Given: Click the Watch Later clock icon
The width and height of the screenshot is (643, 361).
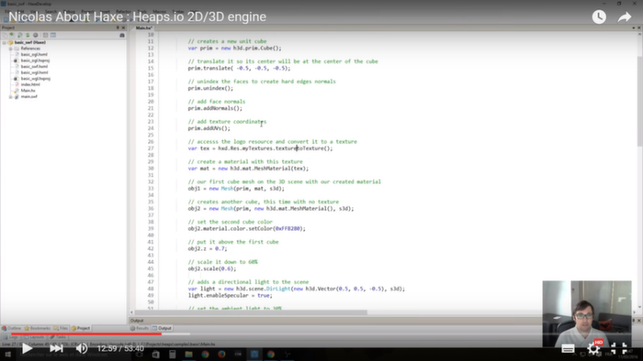Looking at the screenshot, I should (599, 16).
